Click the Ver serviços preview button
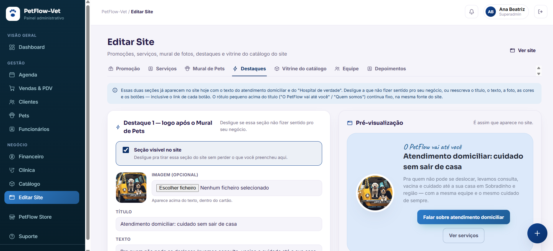Screen dimensions: 553x251 (x=463, y=235)
